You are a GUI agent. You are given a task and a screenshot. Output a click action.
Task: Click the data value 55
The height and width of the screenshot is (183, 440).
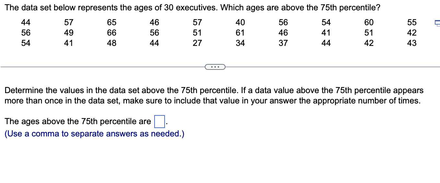click(x=411, y=22)
